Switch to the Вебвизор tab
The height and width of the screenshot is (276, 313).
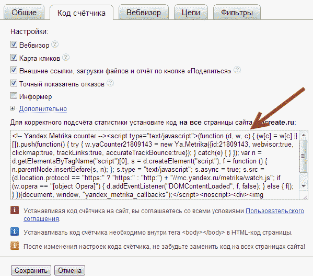(144, 13)
